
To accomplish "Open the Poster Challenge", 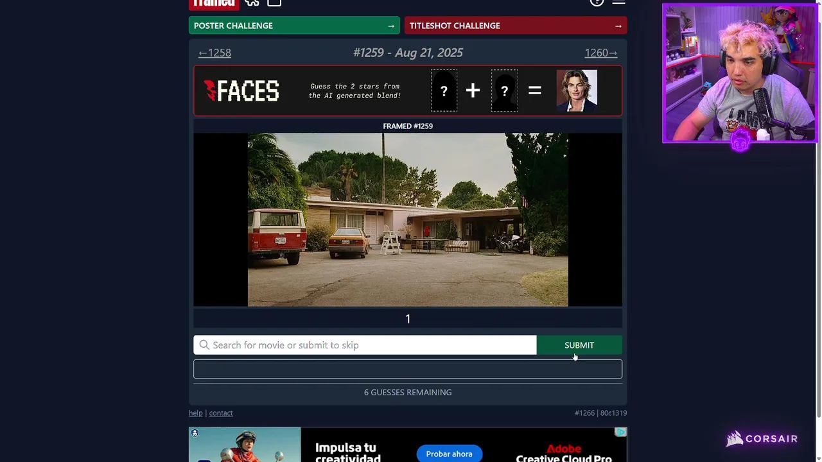I will pos(294,26).
